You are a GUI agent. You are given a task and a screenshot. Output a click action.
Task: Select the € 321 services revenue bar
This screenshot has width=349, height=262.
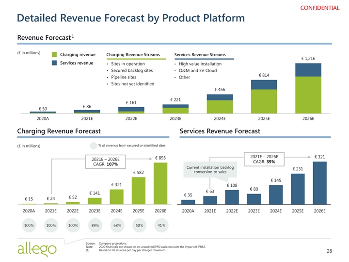point(319,182)
